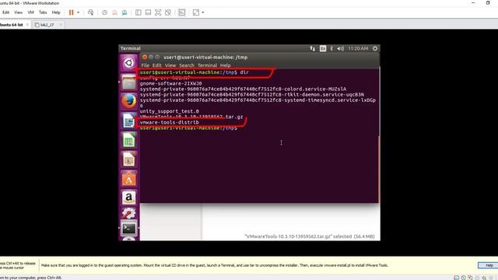Screen dimensions: 498x280
Task: Open VMware Help menu
Action: point(56,12)
